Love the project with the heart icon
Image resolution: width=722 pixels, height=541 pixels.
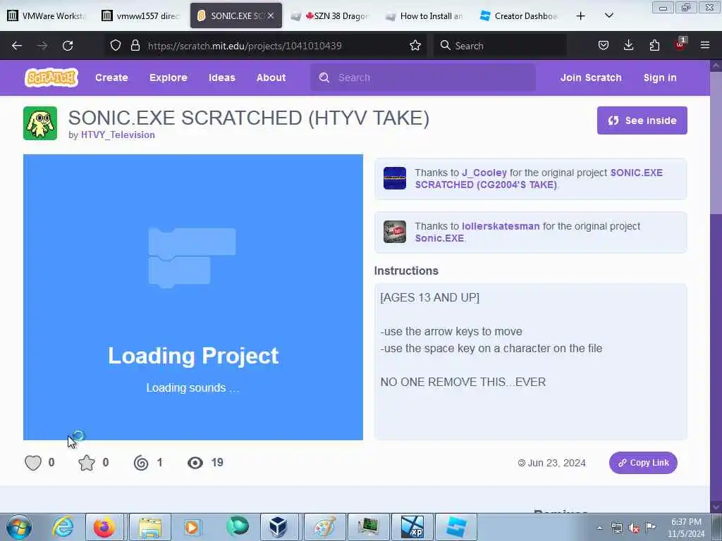point(33,463)
